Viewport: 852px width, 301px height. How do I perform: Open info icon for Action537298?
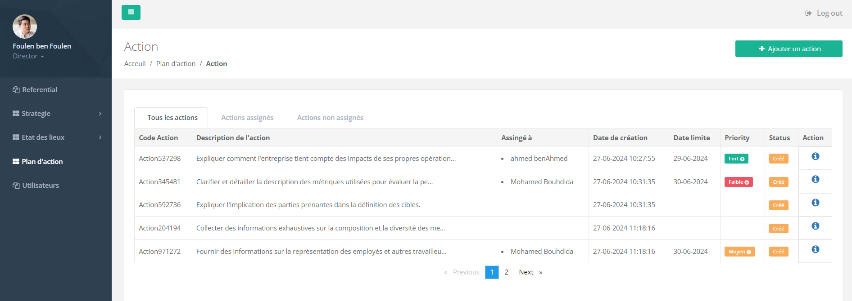pos(815,156)
